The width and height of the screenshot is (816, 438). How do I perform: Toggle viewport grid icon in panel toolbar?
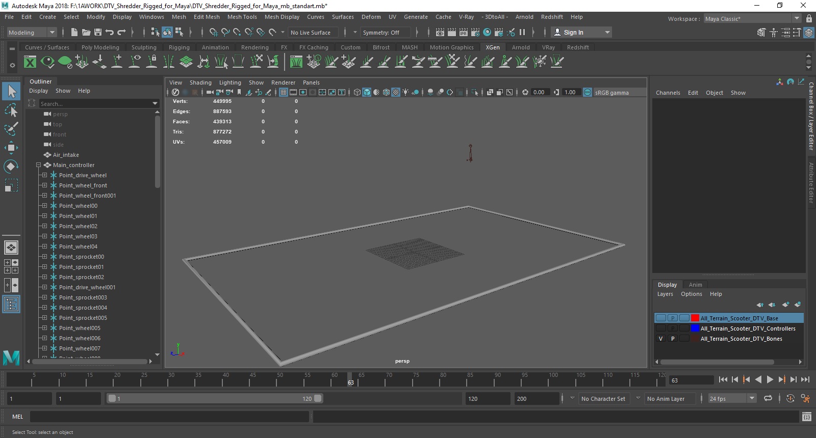[x=284, y=92]
